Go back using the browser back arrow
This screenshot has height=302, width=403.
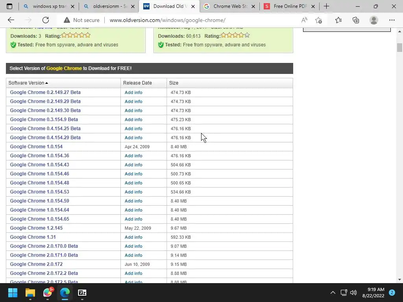pyautogui.click(x=11, y=20)
